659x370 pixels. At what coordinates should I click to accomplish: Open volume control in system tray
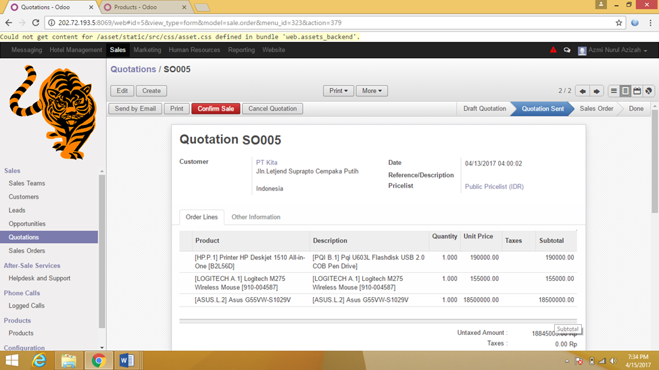tap(614, 361)
